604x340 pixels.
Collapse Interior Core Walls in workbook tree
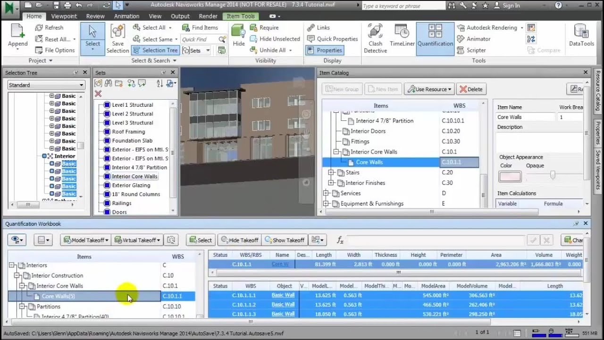tap(23, 286)
